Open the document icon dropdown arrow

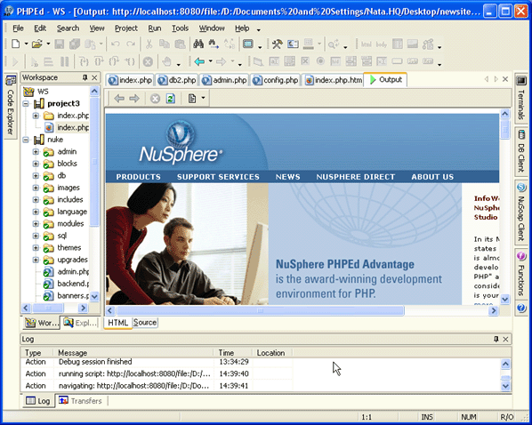[x=203, y=99]
